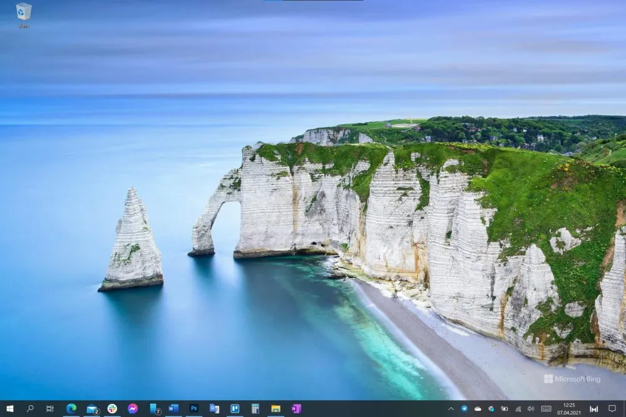Switch to Photoshop in taskbar
626x417 pixels.
pos(193,408)
